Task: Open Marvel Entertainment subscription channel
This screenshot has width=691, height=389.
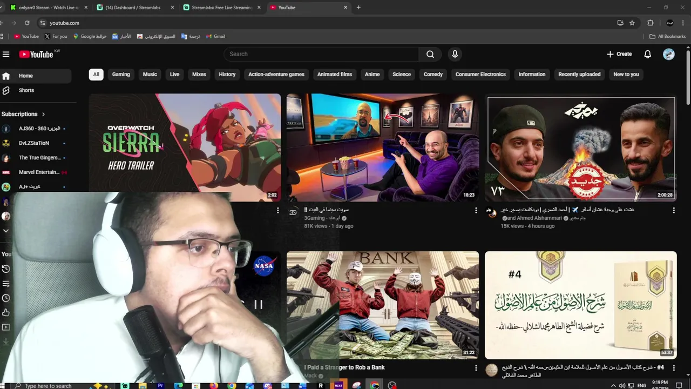Action: pyautogui.click(x=36, y=172)
